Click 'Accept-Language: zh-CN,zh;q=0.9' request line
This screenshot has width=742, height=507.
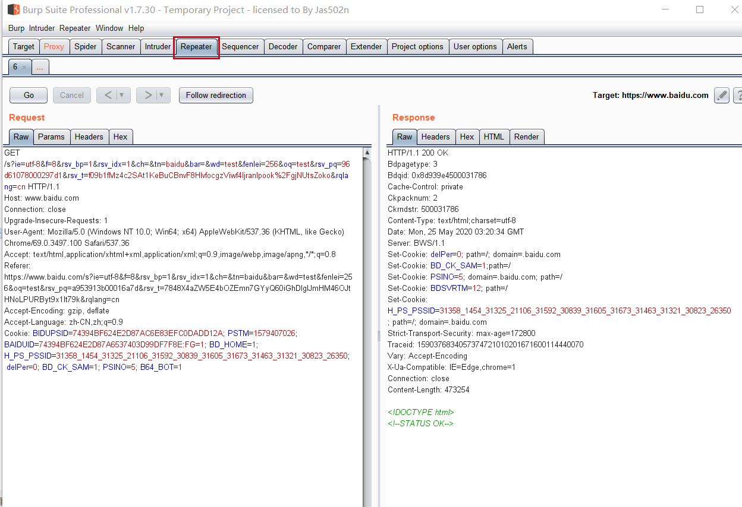[64, 322]
